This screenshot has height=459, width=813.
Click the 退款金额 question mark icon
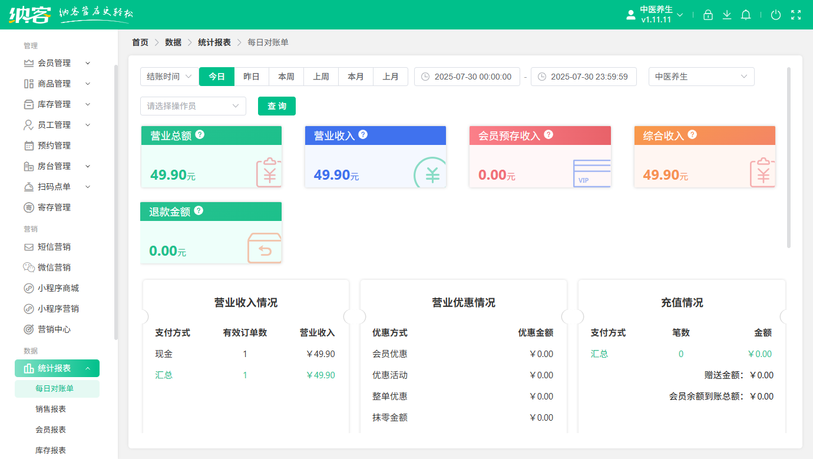click(x=199, y=210)
